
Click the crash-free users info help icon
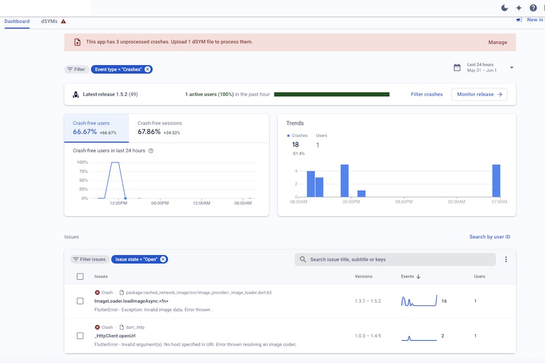[151, 151]
